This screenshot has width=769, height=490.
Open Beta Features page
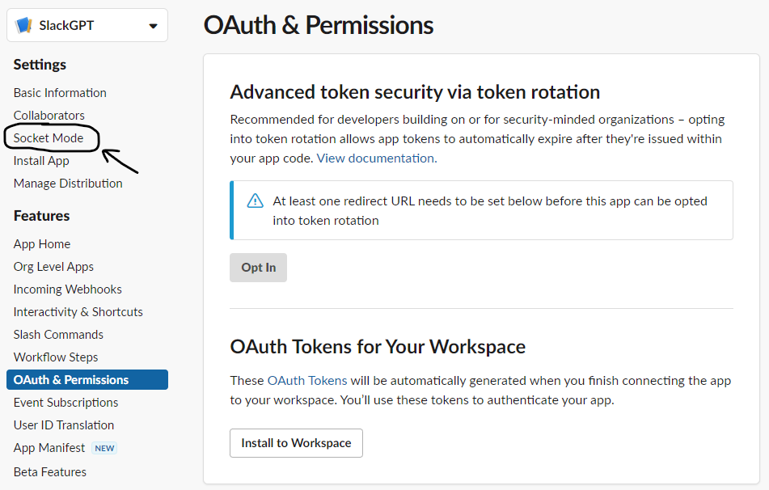coord(50,472)
